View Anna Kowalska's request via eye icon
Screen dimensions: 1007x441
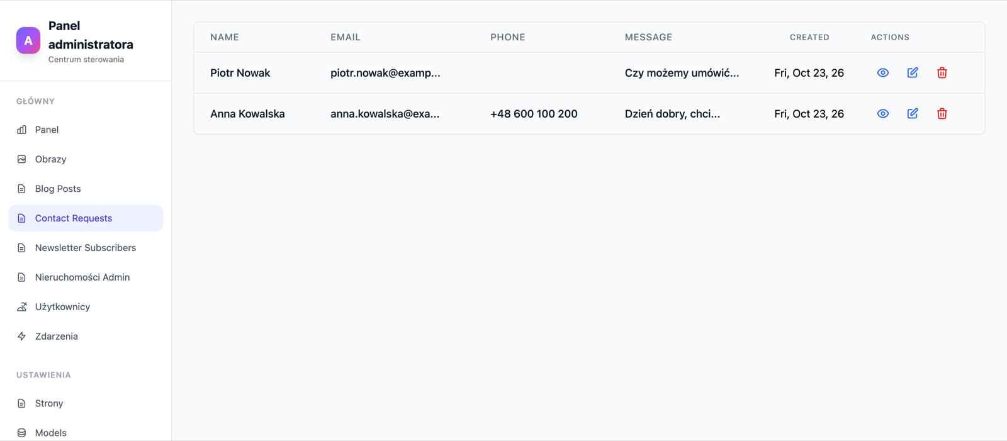tap(883, 114)
